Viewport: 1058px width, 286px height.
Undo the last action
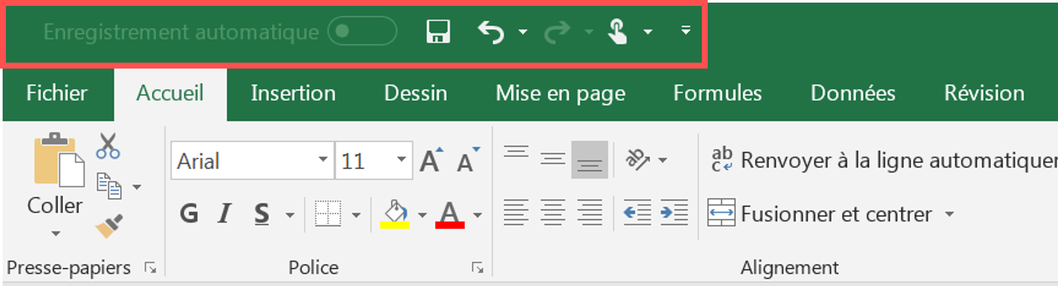click(491, 31)
